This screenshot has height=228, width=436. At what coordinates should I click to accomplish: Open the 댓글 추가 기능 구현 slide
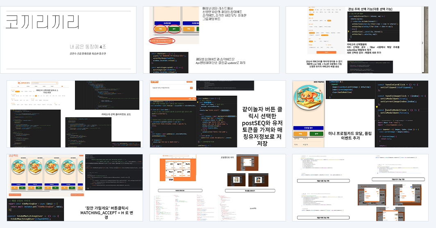point(360,188)
